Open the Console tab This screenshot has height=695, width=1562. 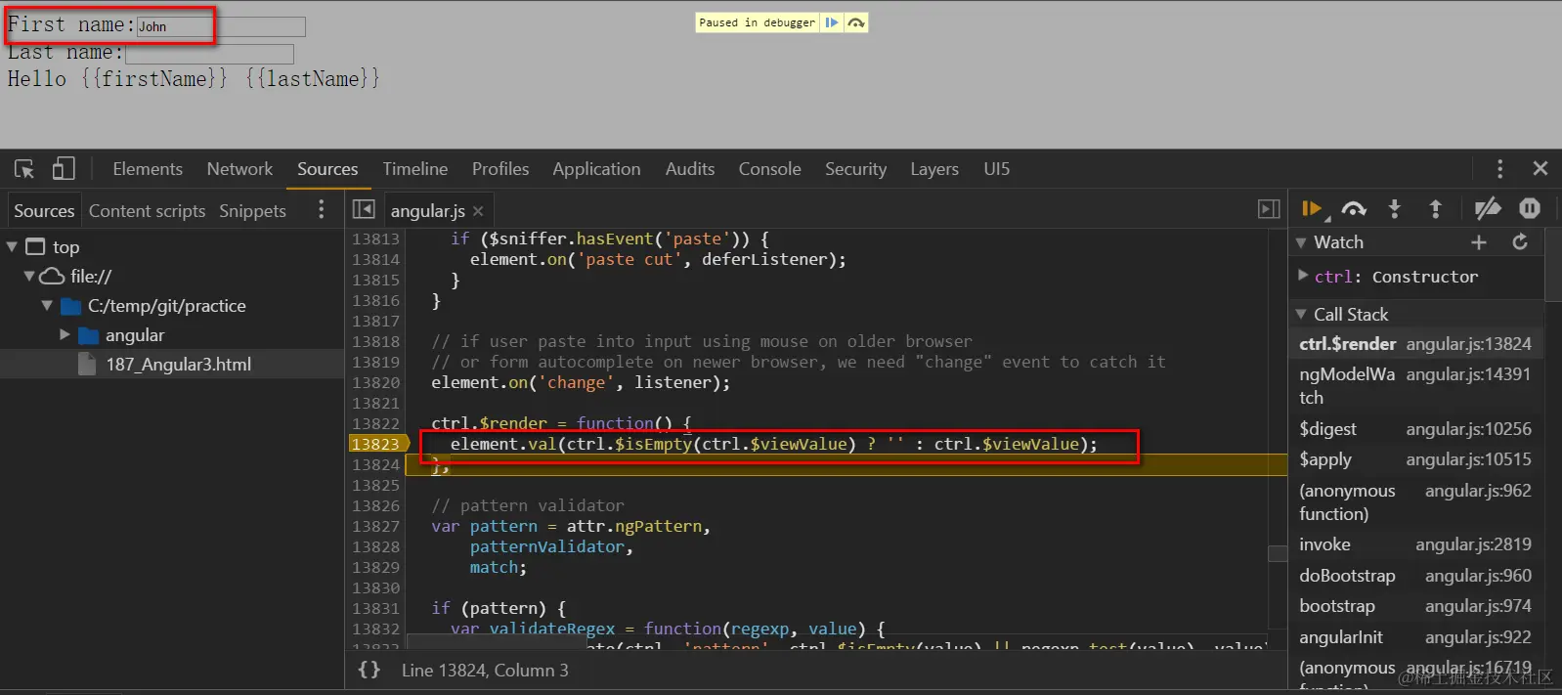coord(769,169)
